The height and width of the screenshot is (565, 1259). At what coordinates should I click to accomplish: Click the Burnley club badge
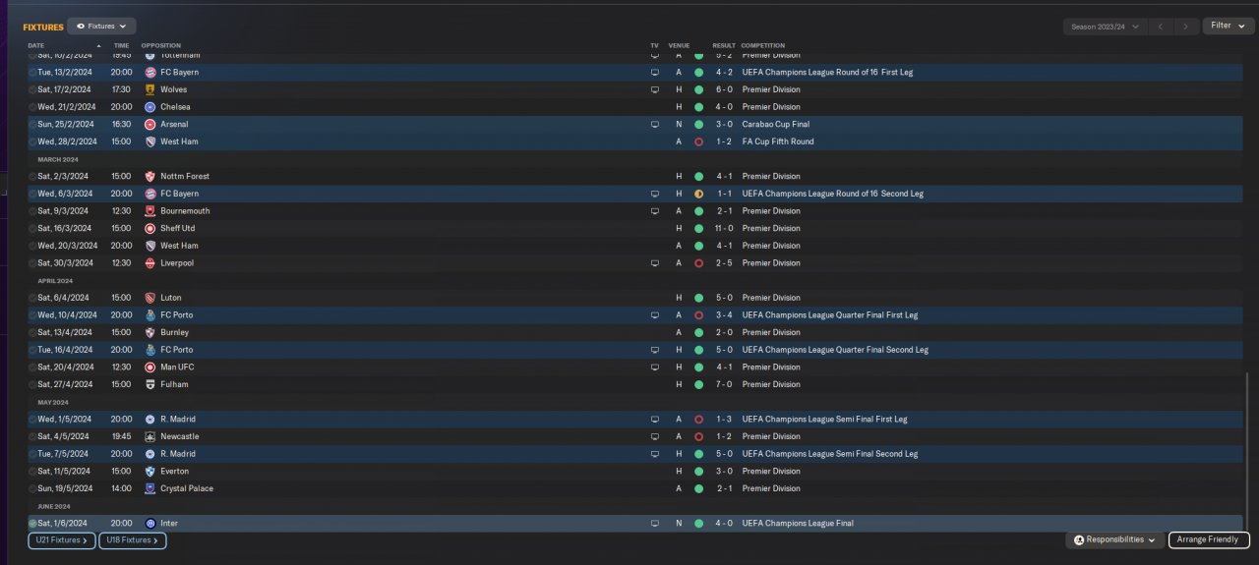coord(150,333)
